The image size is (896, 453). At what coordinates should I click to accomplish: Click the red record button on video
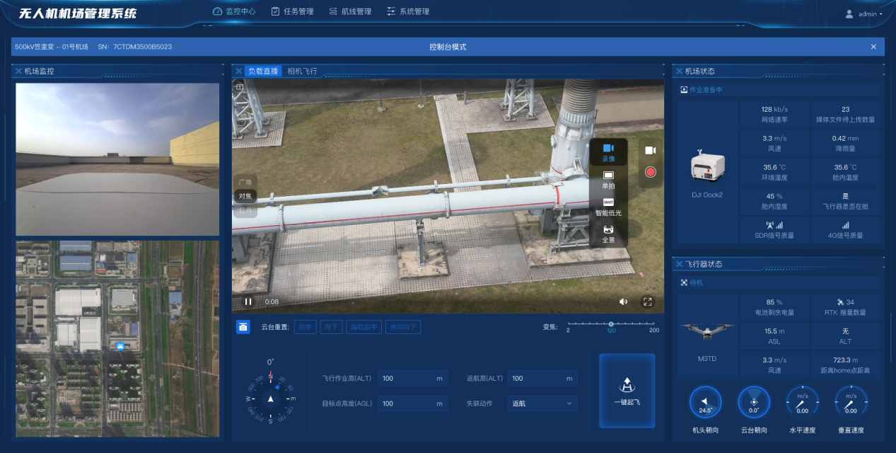click(x=650, y=172)
